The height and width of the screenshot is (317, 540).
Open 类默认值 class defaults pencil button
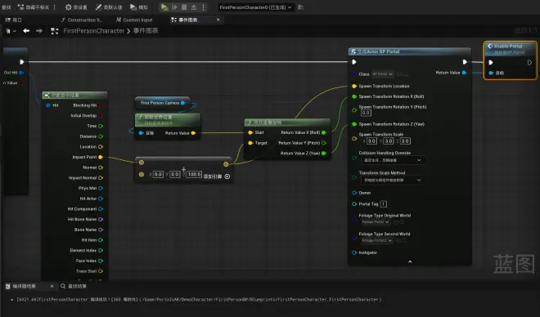click(109, 7)
